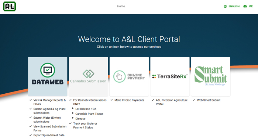Click 'Submit Water (Enviro) submissions' text
The image size is (258, 140).
coord(47,119)
